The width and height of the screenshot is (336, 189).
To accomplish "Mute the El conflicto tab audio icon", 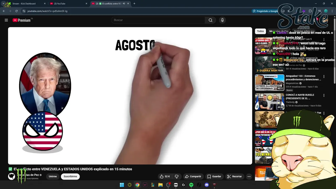I will tap(124, 4).
